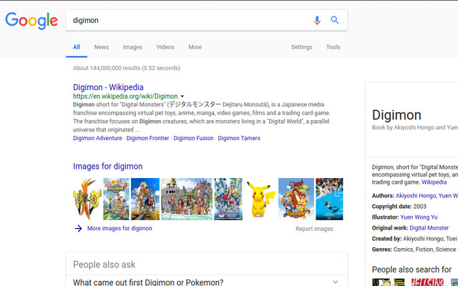Open the Digimon Frontier sitelink
The width and height of the screenshot is (458, 286).
pyautogui.click(x=147, y=138)
